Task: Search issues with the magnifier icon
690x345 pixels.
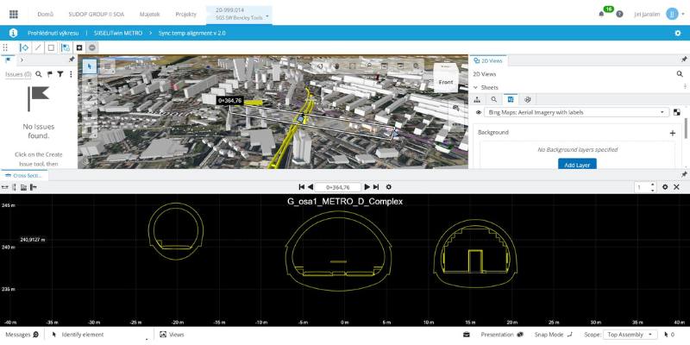Action: (37, 74)
